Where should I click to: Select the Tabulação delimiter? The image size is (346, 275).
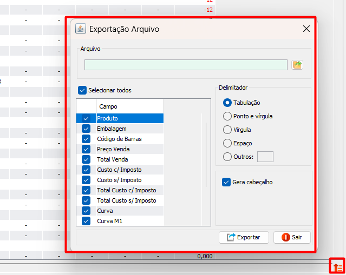(x=227, y=103)
